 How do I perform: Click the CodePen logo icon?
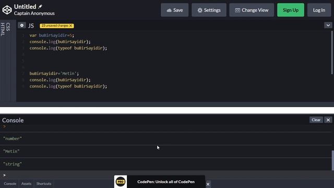(7, 10)
